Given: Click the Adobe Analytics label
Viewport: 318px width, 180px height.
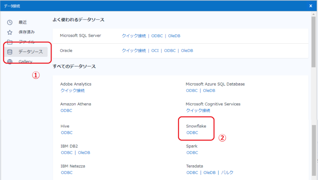Looking at the screenshot, I should (x=76, y=84).
